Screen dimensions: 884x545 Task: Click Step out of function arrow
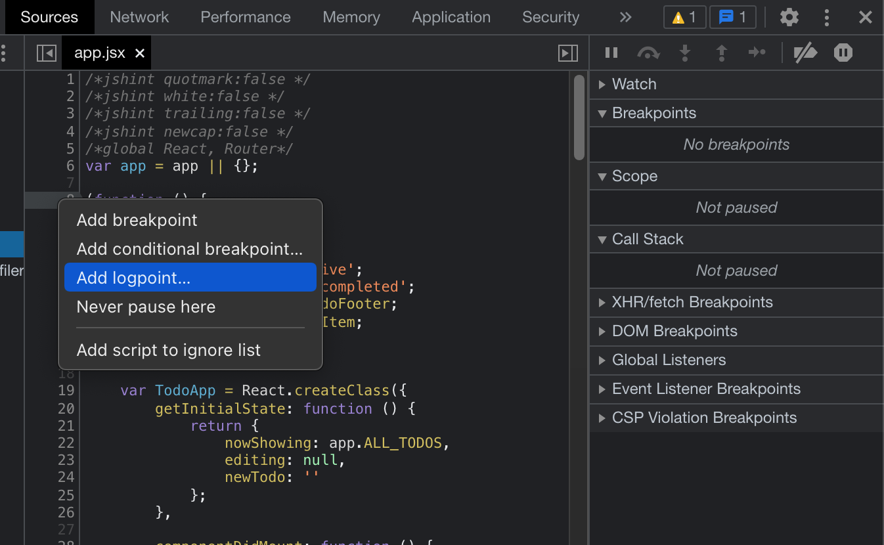point(721,53)
